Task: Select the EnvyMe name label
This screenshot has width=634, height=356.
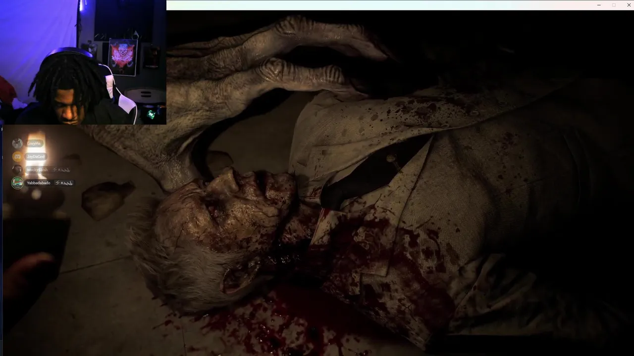Action: [34, 144]
